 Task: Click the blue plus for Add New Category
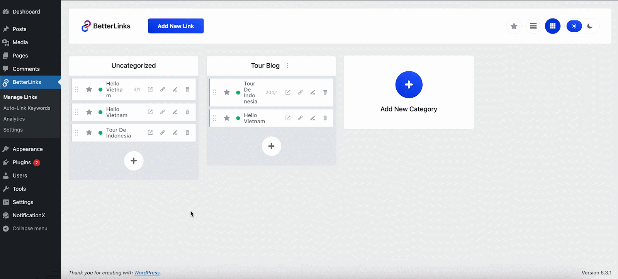[409, 85]
